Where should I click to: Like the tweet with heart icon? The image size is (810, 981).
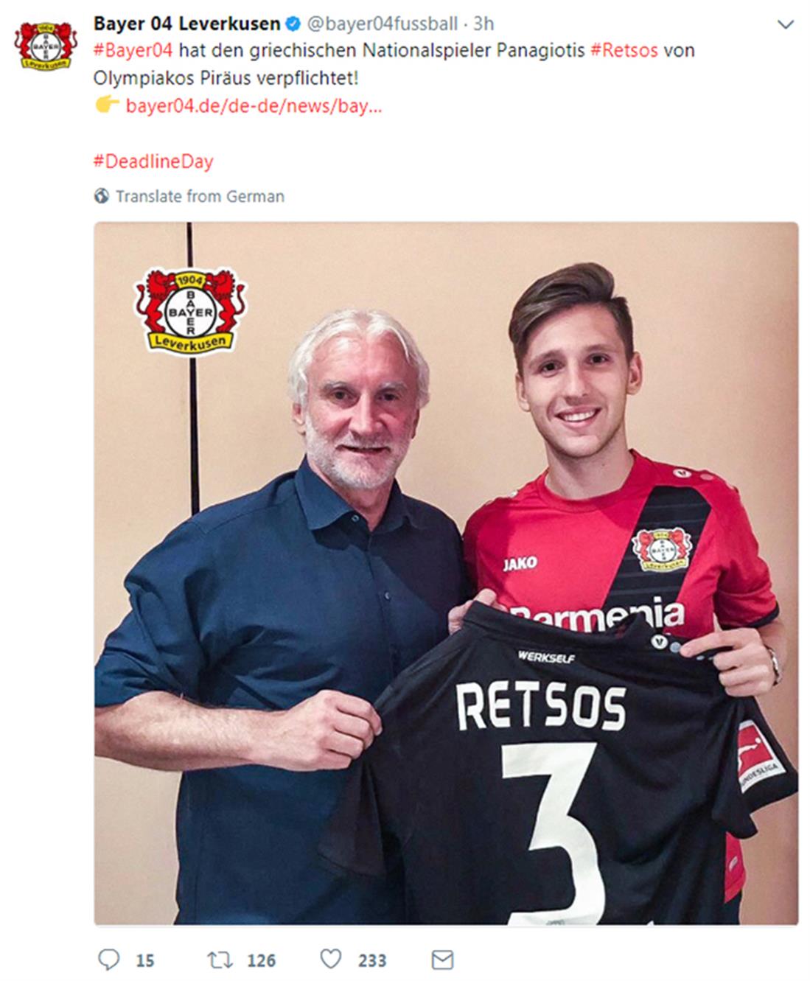331,959
